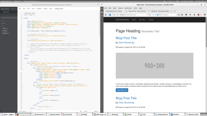Open Firefox downloads arrow icon
Image resolution: width=207 pixels, height=116 pixels.
point(190,15)
